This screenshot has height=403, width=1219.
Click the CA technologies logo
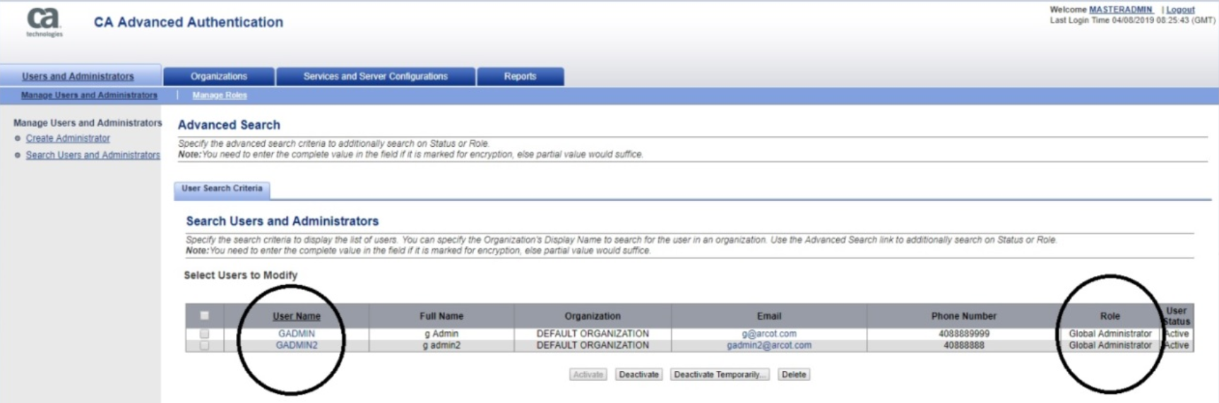point(44,23)
